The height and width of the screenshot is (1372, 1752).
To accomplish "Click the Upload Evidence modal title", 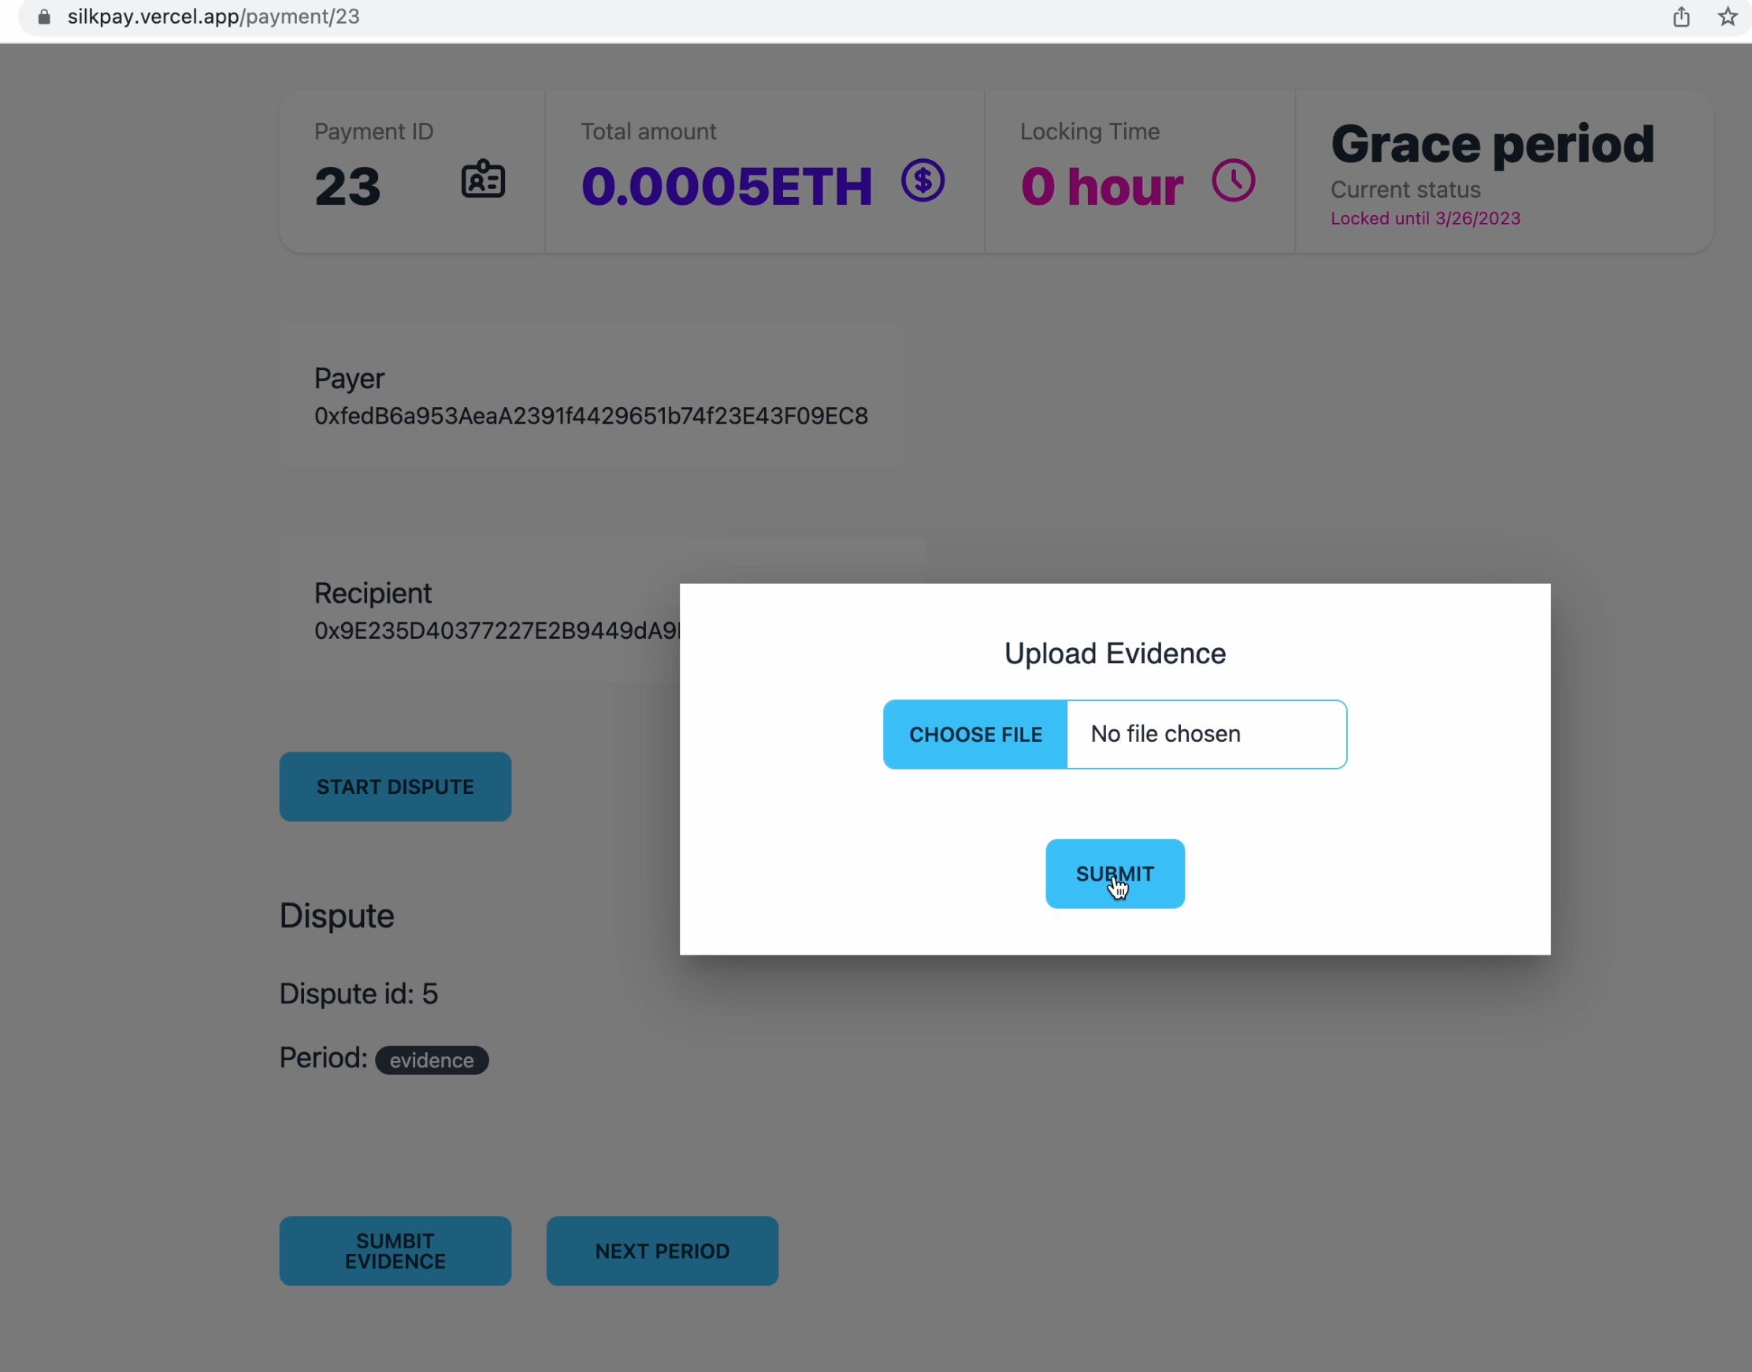I will [1115, 653].
